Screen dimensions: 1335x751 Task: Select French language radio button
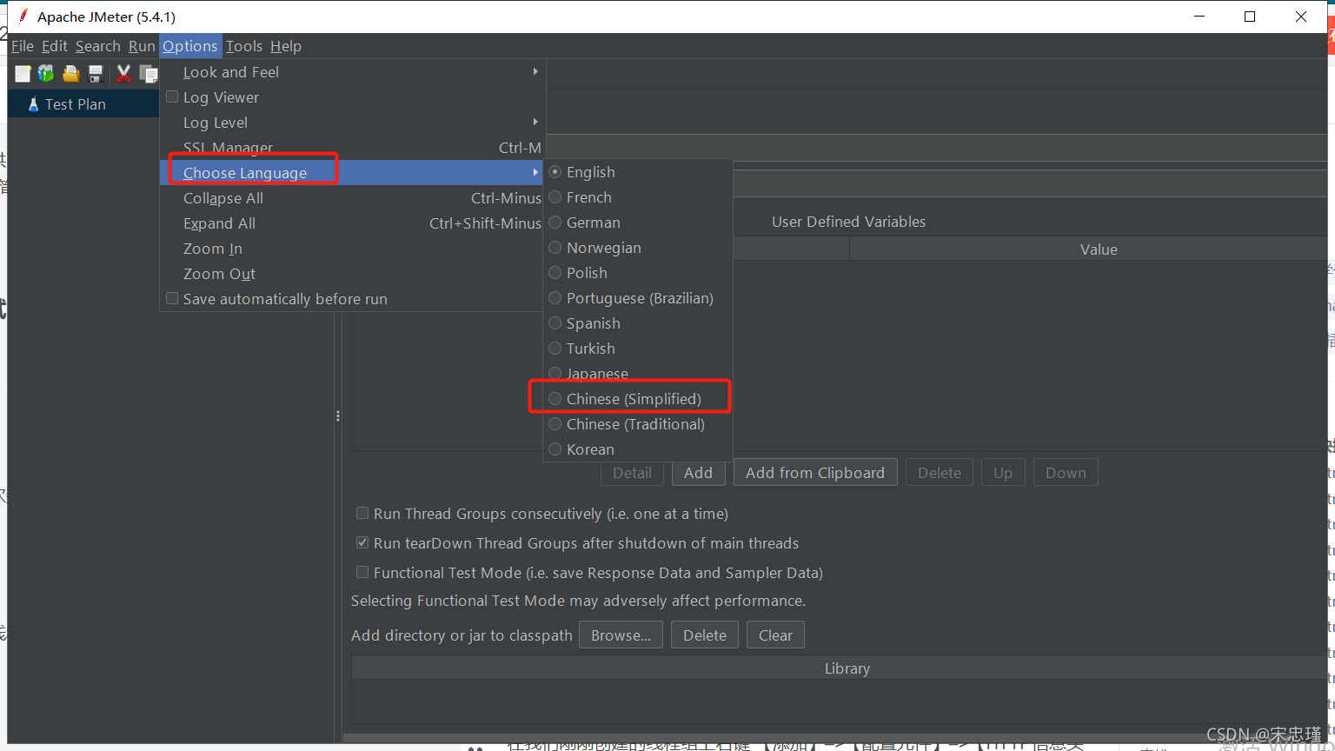coord(555,197)
